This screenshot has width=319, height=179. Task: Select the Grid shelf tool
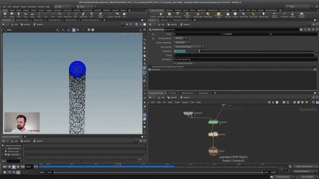coord(32,14)
